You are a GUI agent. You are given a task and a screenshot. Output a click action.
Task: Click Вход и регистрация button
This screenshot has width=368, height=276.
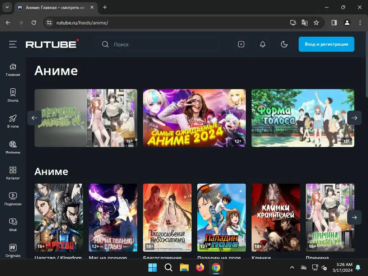[326, 44]
